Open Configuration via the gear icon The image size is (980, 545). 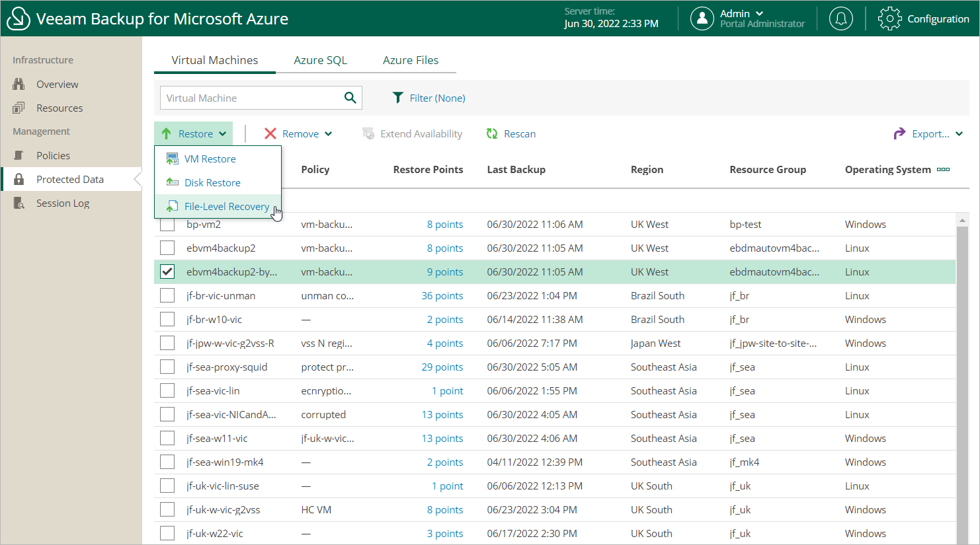(889, 18)
